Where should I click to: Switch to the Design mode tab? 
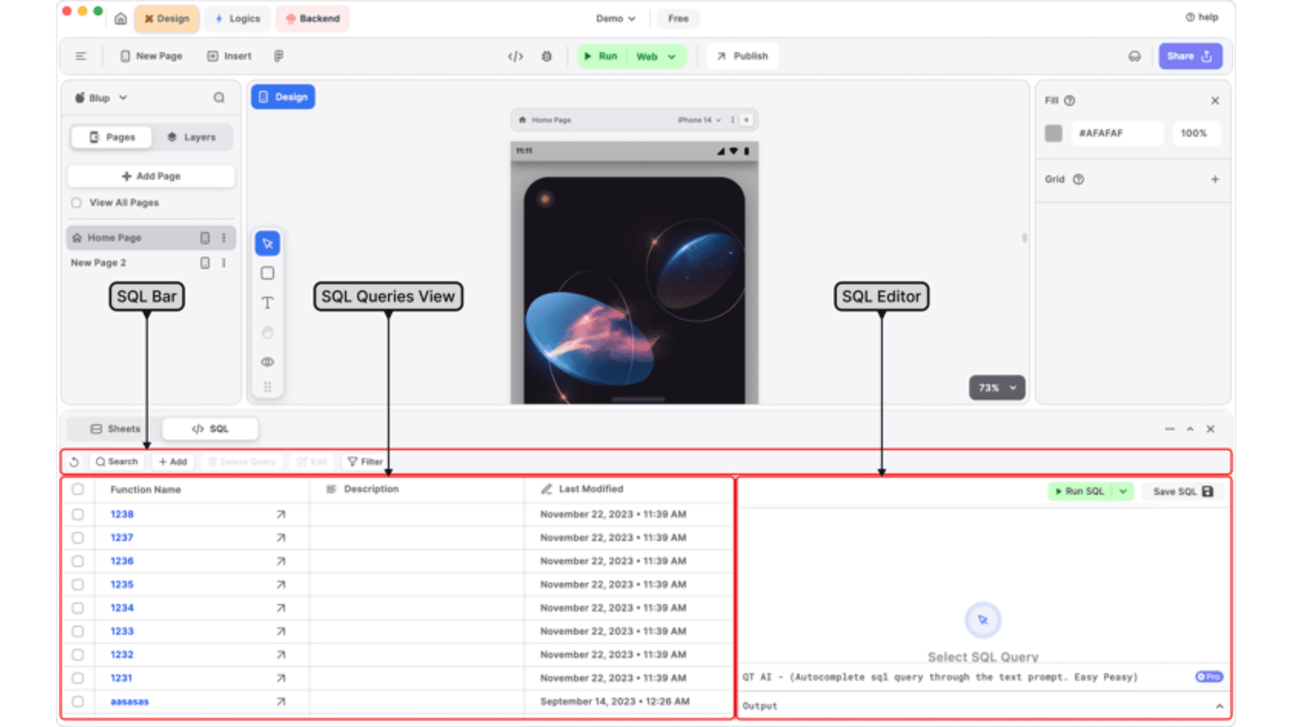click(167, 19)
